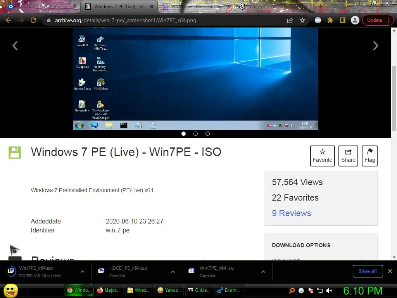Image resolution: width=397 pixels, height=298 pixels.
Task: Open the in-progress Win7PE_x64.iso download
Action: (40, 271)
